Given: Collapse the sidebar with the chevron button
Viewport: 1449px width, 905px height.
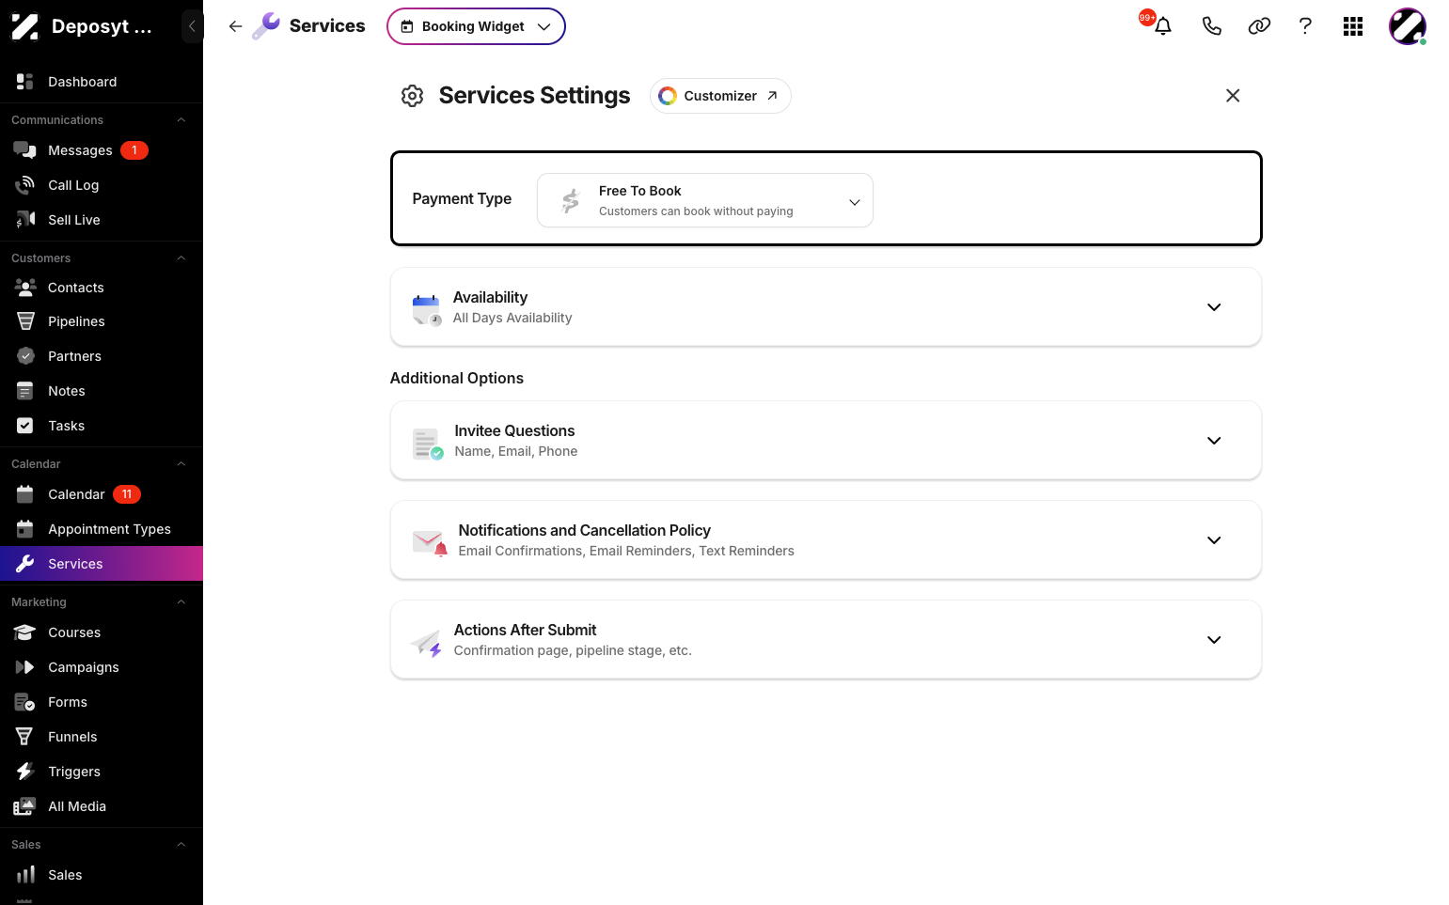Looking at the screenshot, I should click(192, 26).
